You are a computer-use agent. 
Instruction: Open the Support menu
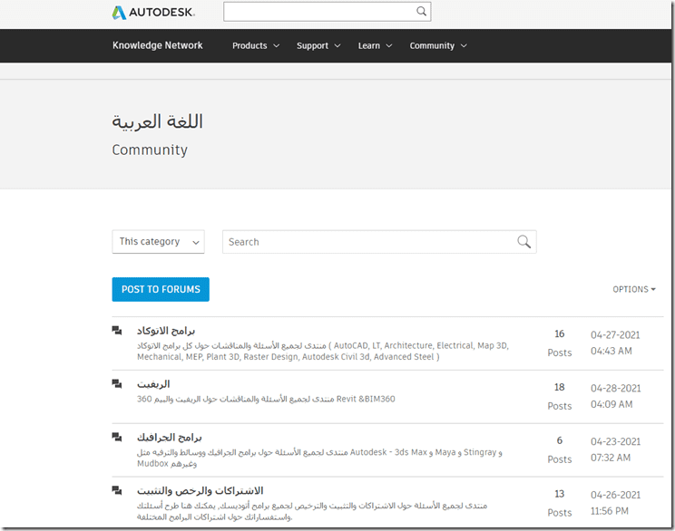318,46
